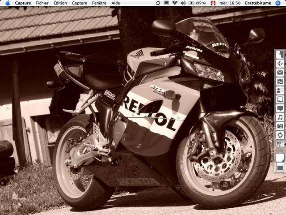Launch Safari compass icon in Dock
Screen dimensions: 286x215
click(x=280, y=64)
